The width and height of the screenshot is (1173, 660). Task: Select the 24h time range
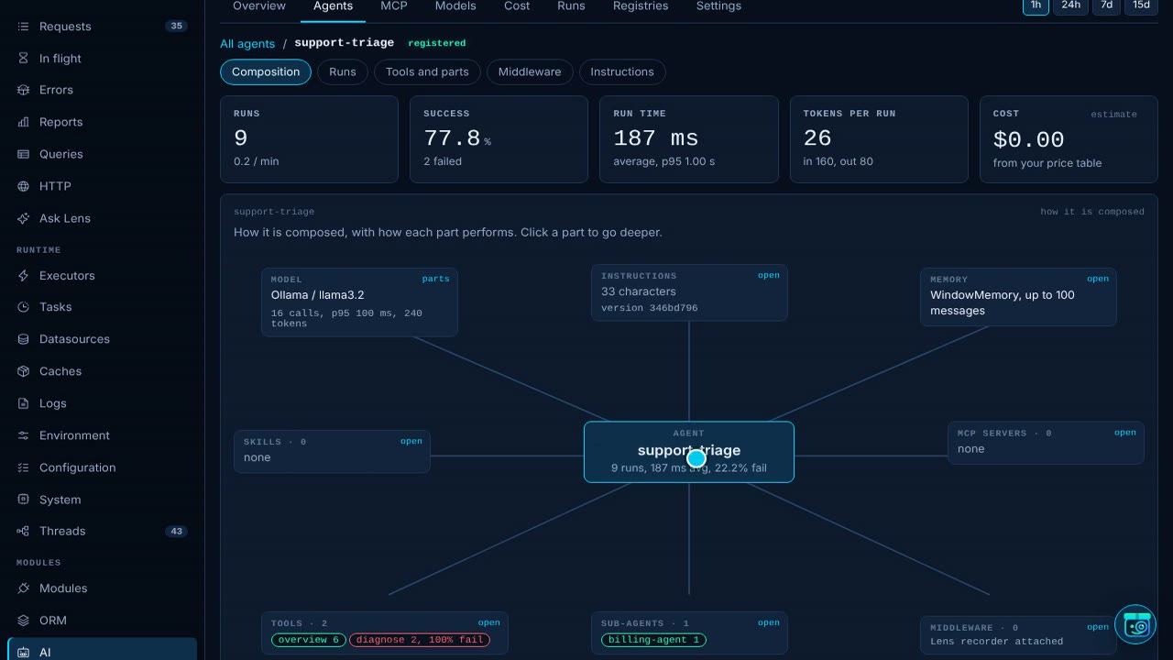1070,5
